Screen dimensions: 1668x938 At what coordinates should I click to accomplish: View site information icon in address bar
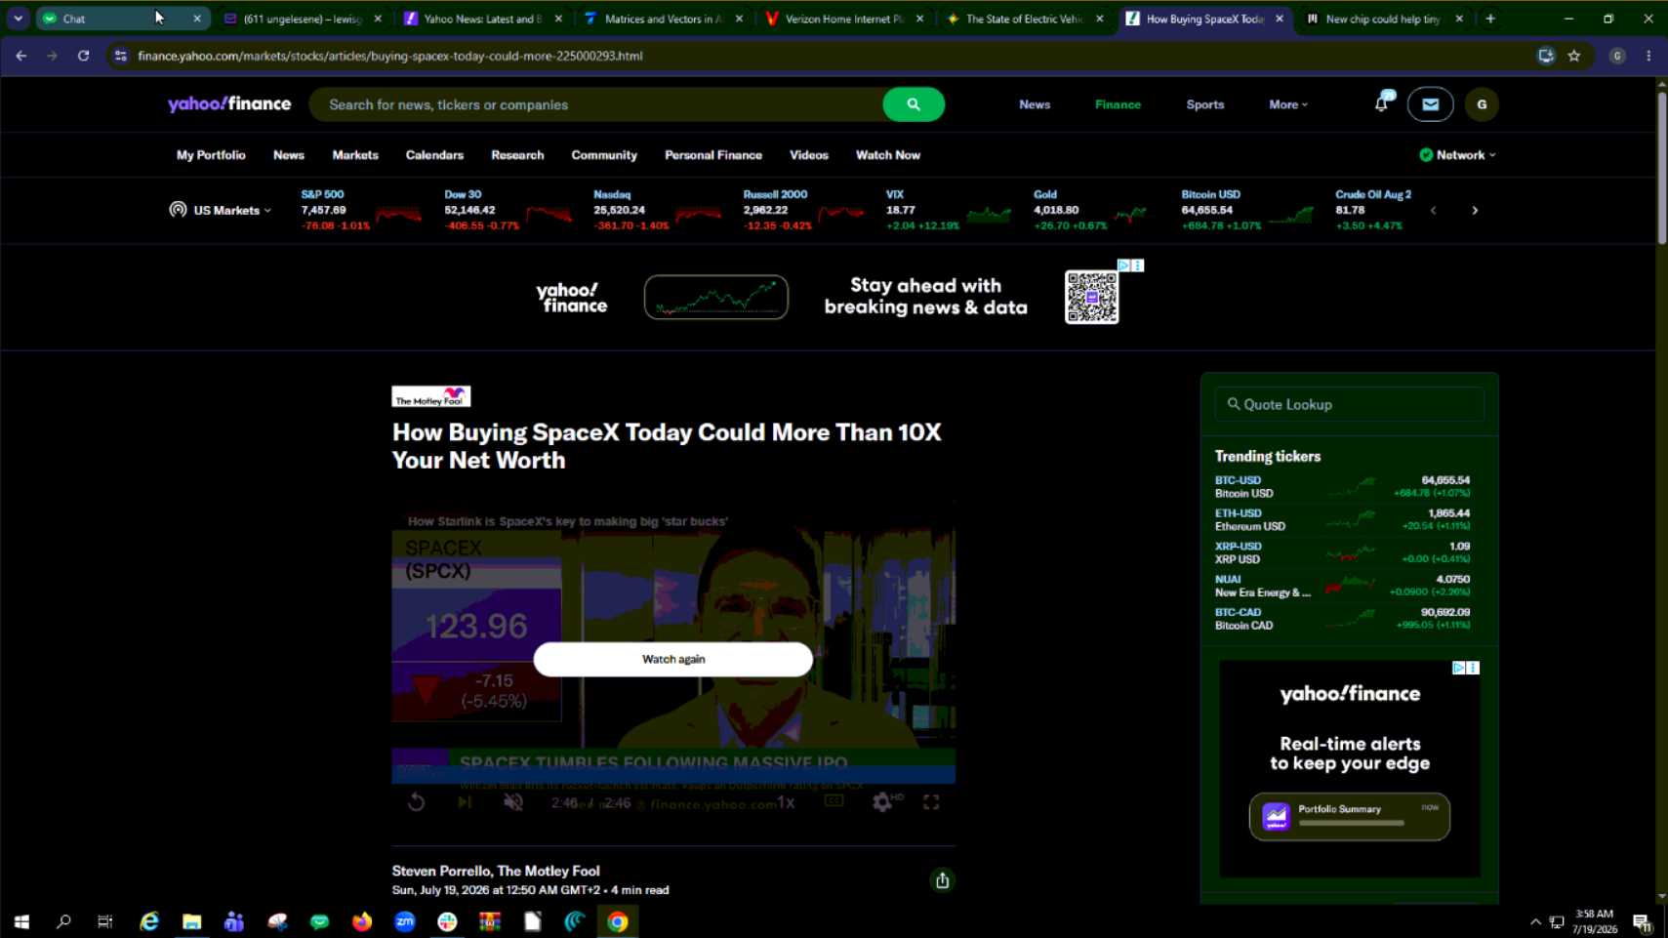(121, 56)
